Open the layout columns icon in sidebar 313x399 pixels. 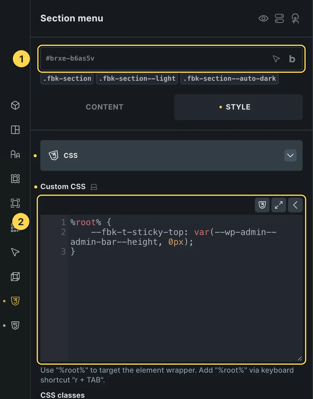pyautogui.click(x=15, y=130)
